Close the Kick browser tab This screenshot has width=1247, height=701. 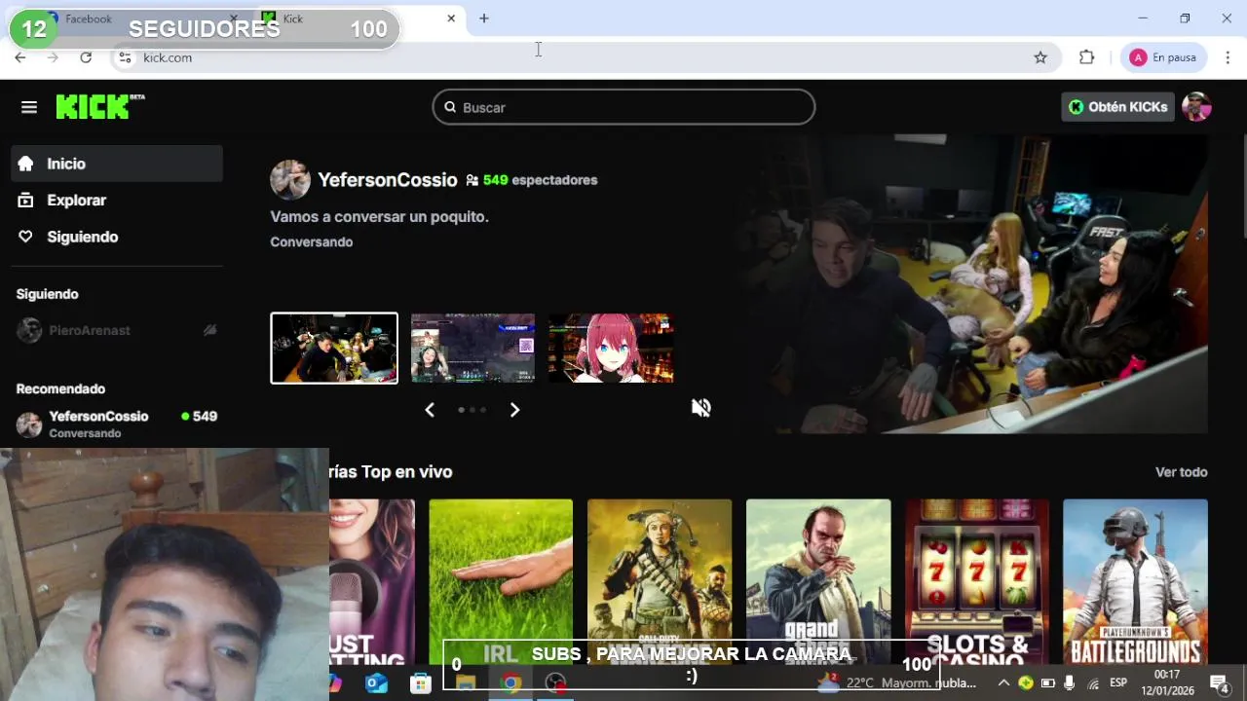click(451, 18)
